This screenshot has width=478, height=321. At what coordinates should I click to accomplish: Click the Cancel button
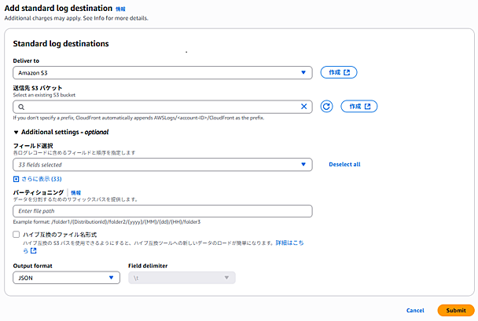(415, 310)
